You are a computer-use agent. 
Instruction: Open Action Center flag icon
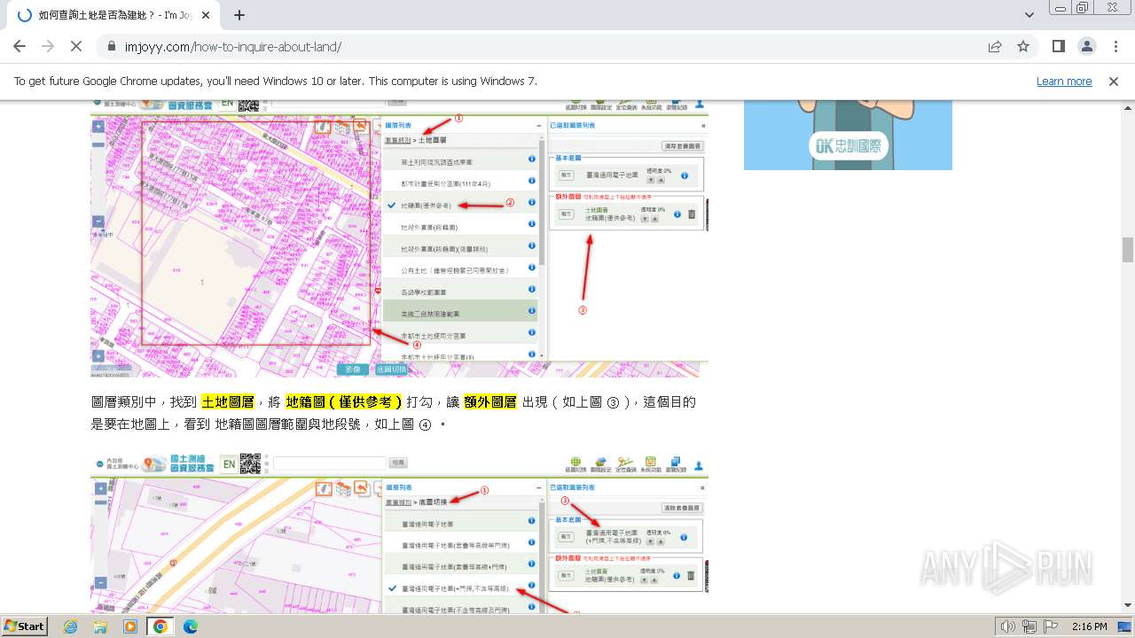pyautogui.click(x=1051, y=626)
